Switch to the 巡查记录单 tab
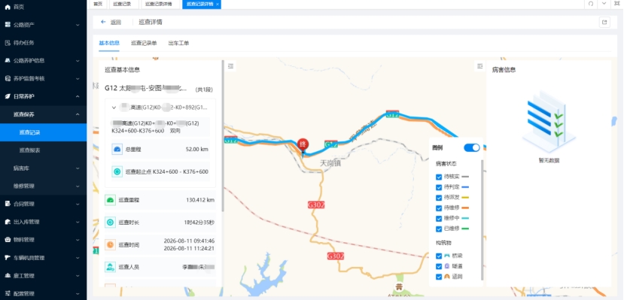 click(x=144, y=43)
